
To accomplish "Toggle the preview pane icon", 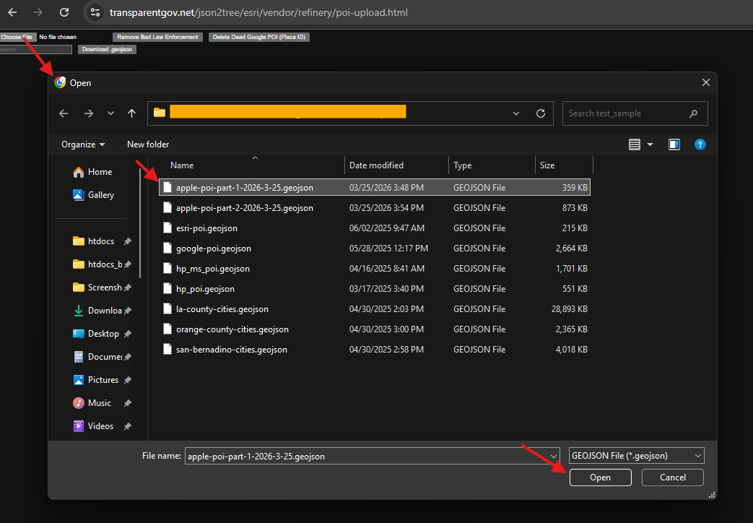I will pos(674,144).
